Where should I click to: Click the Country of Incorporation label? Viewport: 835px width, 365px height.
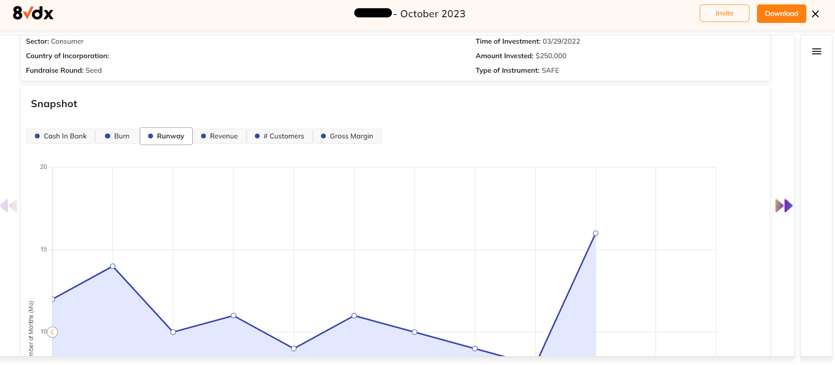click(67, 56)
